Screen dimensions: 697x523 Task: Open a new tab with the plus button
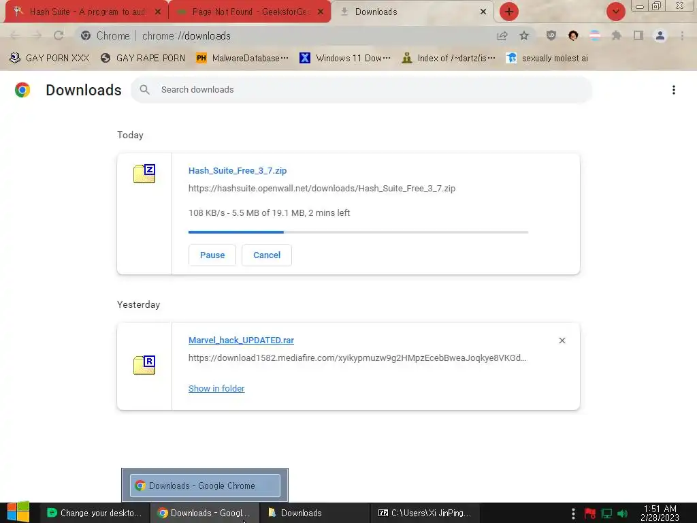click(x=509, y=12)
